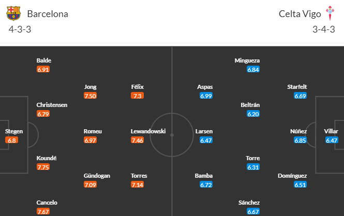344x216 pixels.
Task: Select player Mingueza
Action: [x=247, y=60]
